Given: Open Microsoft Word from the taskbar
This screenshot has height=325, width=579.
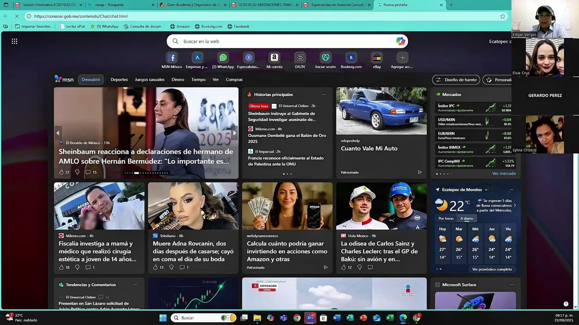Looking at the screenshot, I should 337,318.
